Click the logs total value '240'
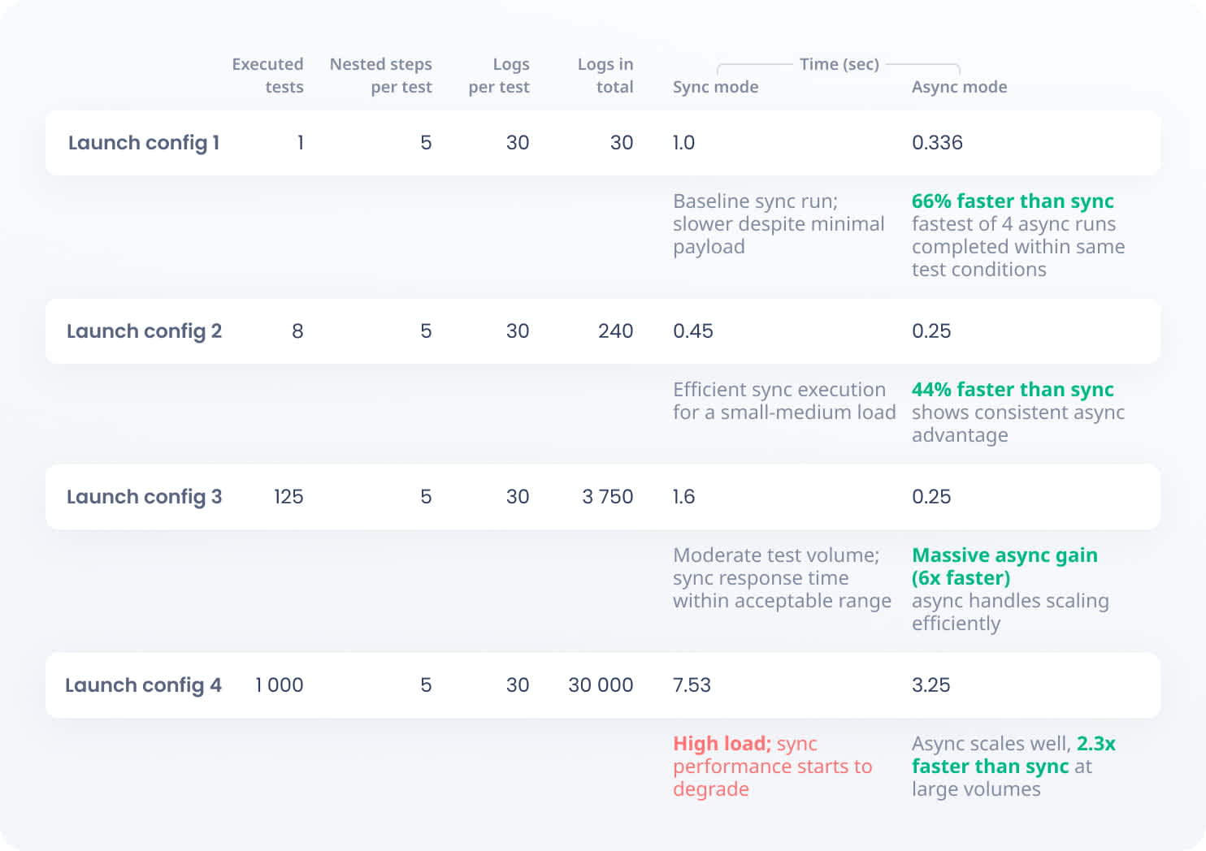 click(x=615, y=331)
